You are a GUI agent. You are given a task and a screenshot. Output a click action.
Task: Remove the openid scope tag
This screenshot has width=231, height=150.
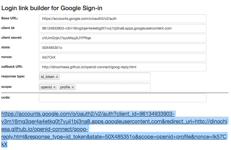pos(54,87)
